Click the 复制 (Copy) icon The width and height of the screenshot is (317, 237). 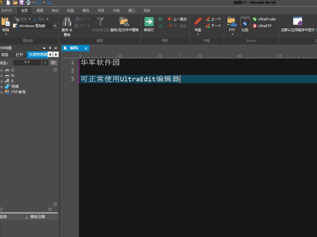(x=17, y=19)
